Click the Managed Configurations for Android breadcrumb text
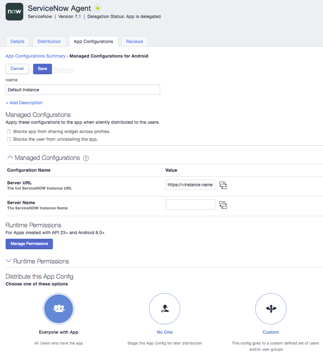The image size is (323, 360). 109,56
